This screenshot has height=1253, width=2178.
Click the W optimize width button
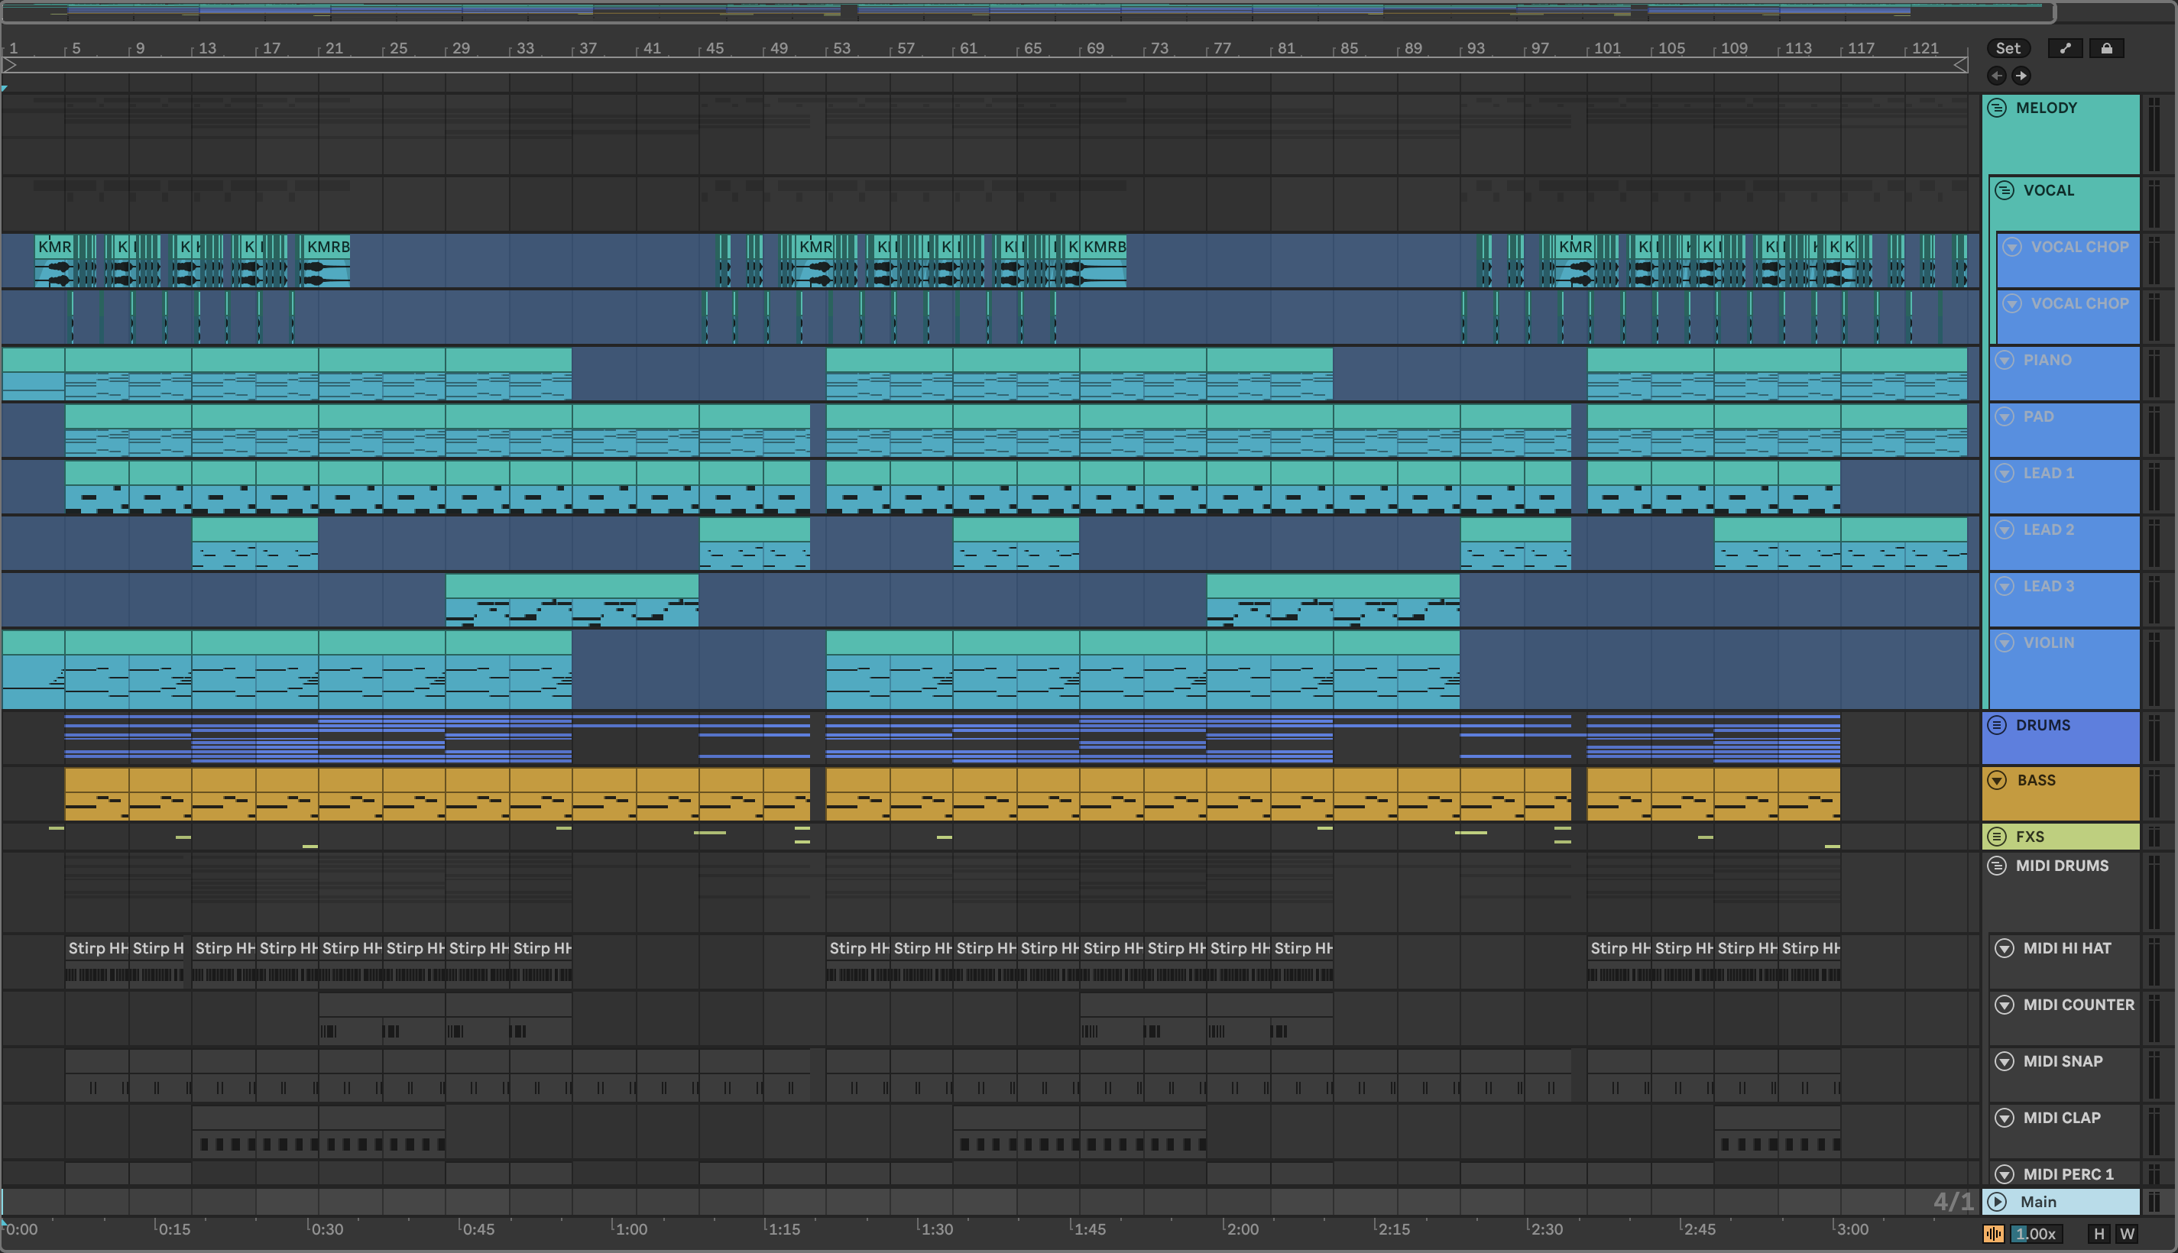click(x=2128, y=1234)
